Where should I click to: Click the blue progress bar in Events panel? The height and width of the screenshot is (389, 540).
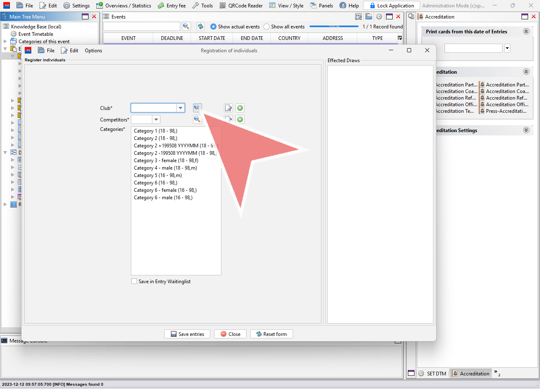tap(334, 26)
